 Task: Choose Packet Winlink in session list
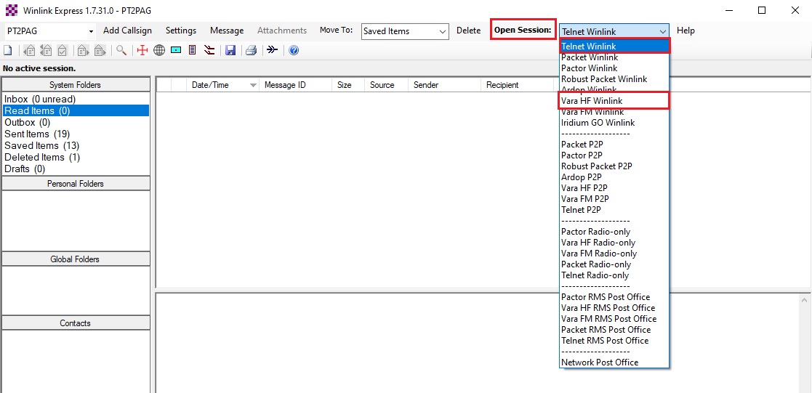tap(590, 57)
